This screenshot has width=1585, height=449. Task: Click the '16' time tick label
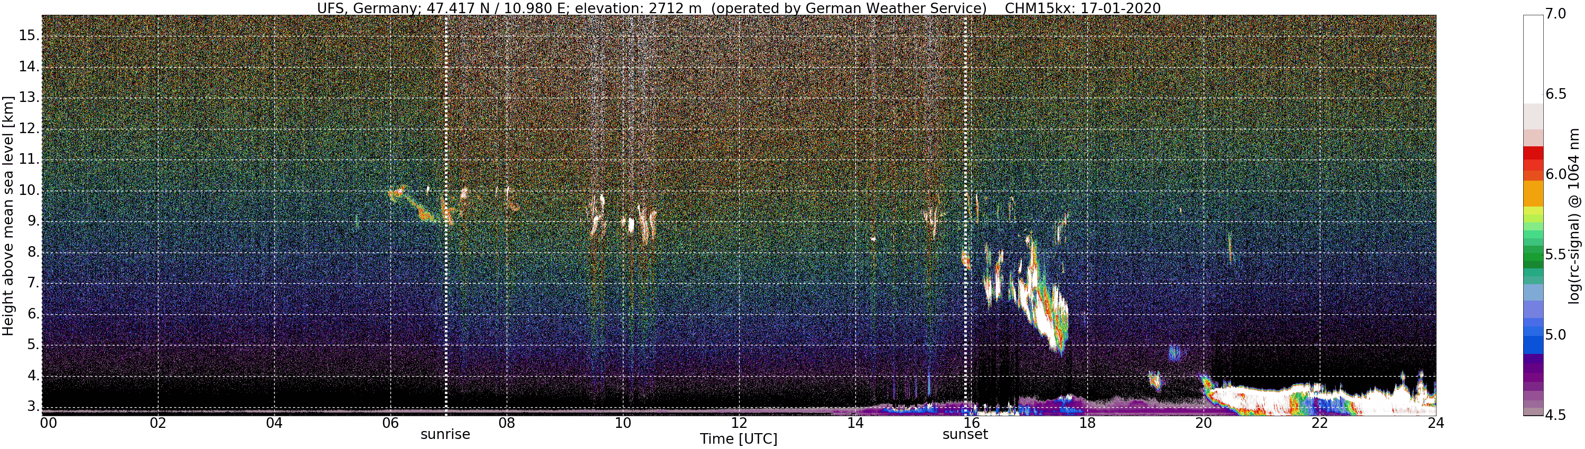[972, 423]
